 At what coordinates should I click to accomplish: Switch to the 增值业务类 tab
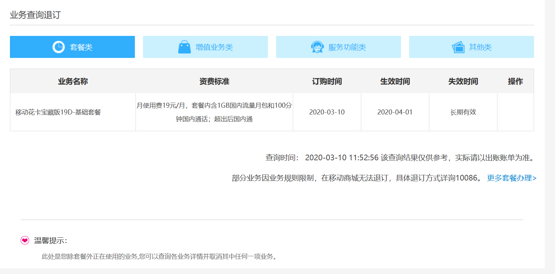click(205, 47)
